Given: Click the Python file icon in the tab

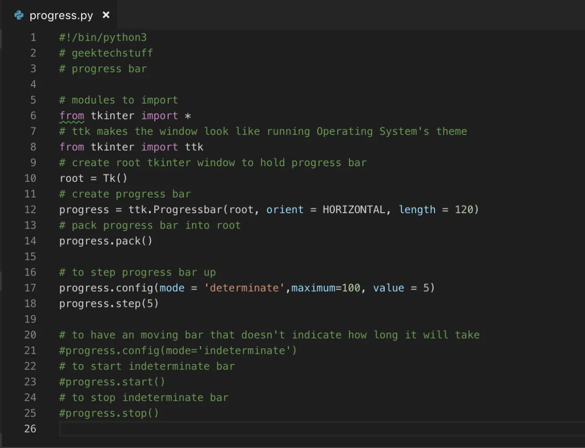Looking at the screenshot, I should tap(19, 15).
